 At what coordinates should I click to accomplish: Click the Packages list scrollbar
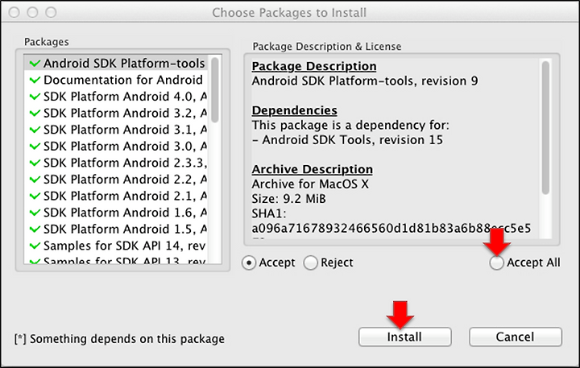214,90
